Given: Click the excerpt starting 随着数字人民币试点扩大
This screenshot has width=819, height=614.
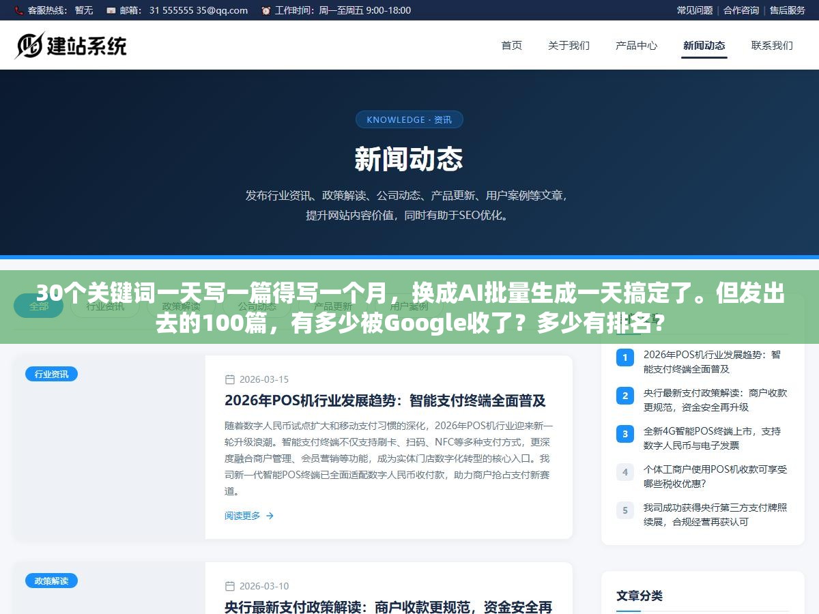Looking at the screenshot, I should (x=388, y=458).
